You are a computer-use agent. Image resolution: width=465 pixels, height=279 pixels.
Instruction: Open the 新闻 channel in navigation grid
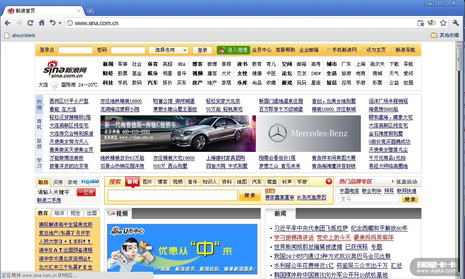pos(108,64)
